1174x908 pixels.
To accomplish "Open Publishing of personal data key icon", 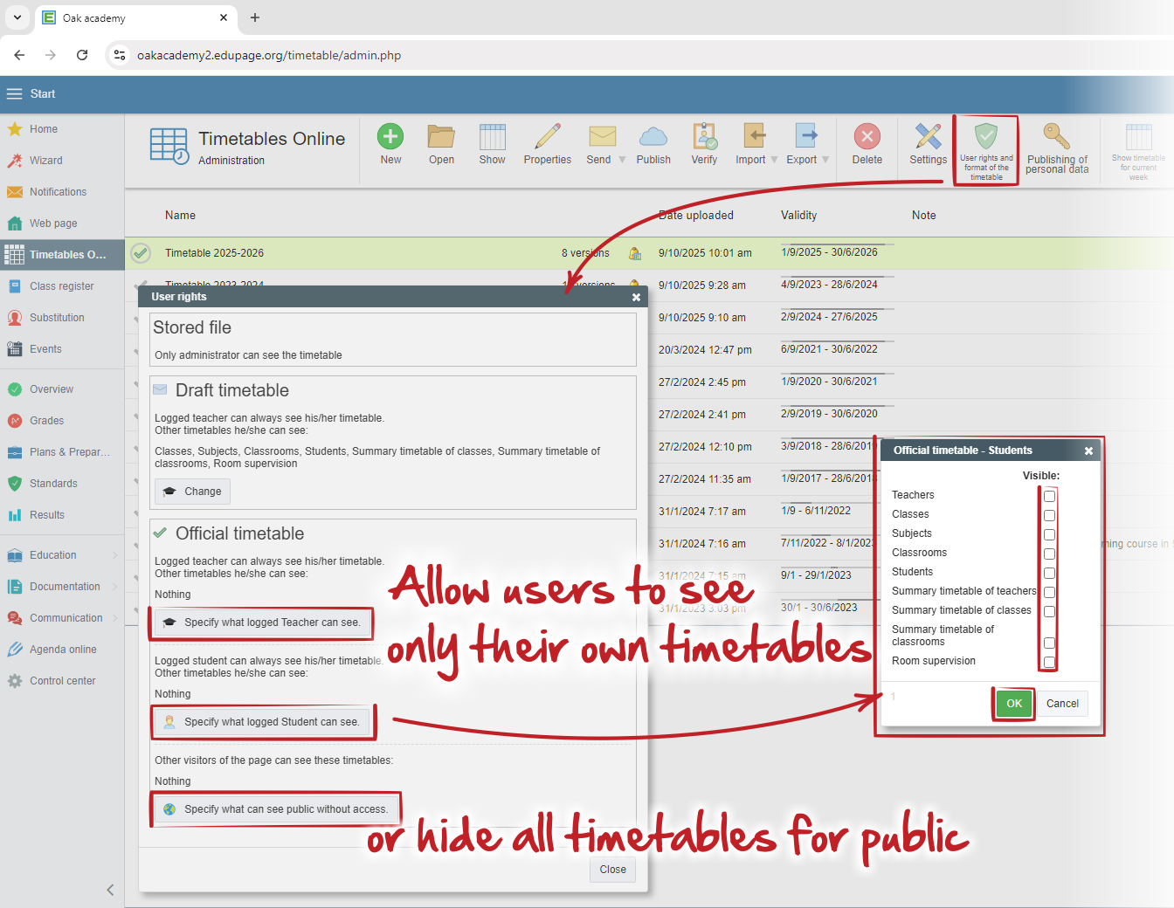I will point(1056,137).
